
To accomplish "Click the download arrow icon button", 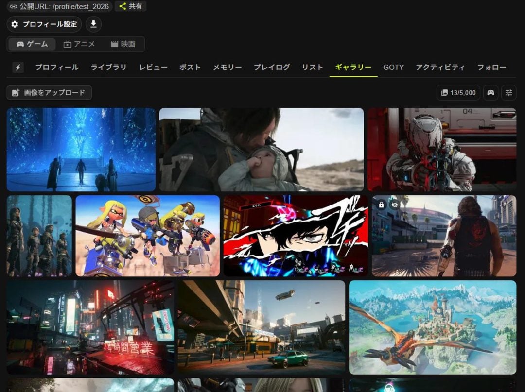I will pos(93,24).
